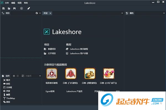Click the new project toolbar icon

tap(4, 8)
